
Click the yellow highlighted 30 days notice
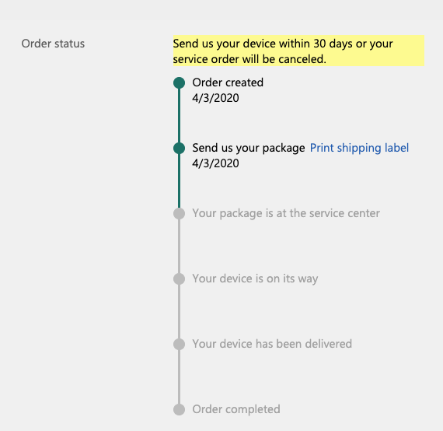tap(298, 51)
